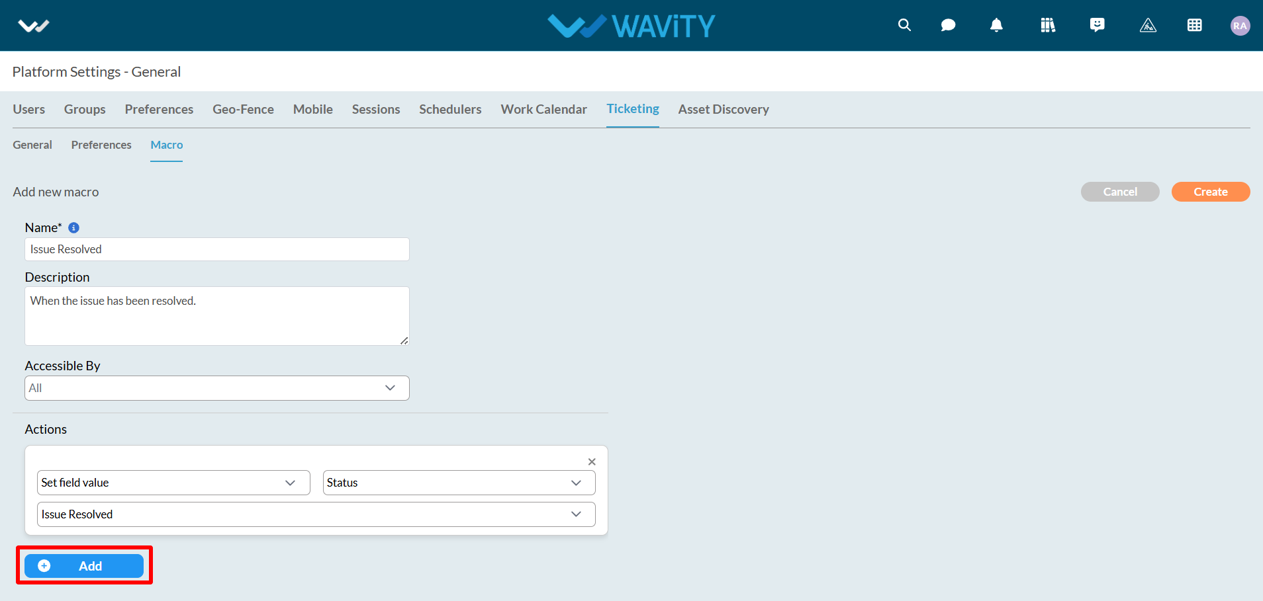Open the notifications bell icon
Viewport: 1263px width, 601px height.
coord(996,25)
